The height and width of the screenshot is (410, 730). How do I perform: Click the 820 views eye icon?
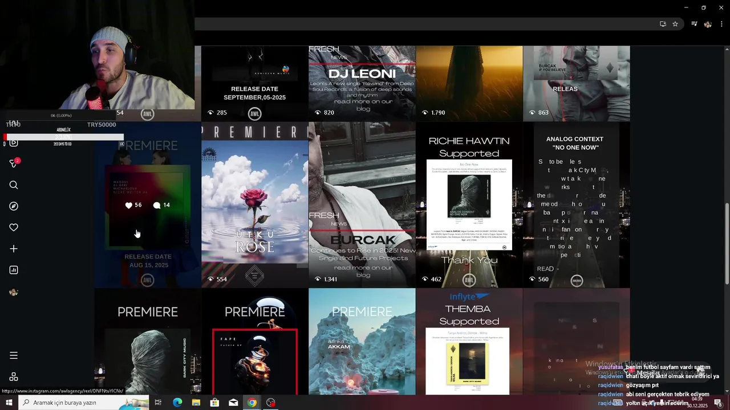click(x=318, y=113)
